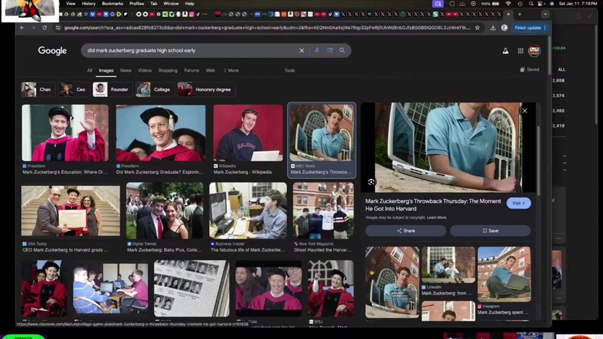
Task: Switch to the News tab
Action: [126, 70]
